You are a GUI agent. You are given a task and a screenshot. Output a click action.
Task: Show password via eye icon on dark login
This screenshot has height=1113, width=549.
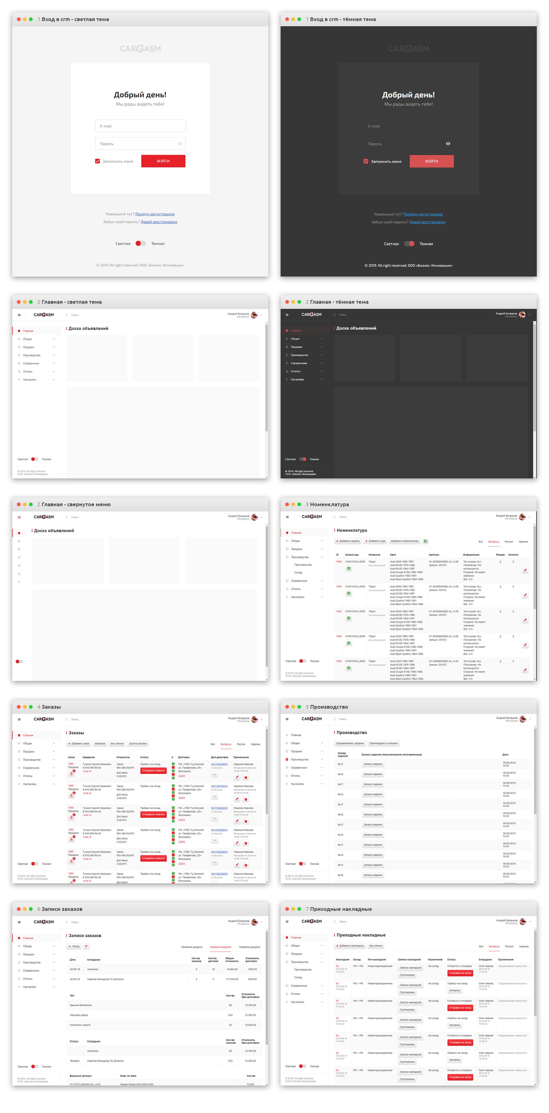[x=448, y=143]
